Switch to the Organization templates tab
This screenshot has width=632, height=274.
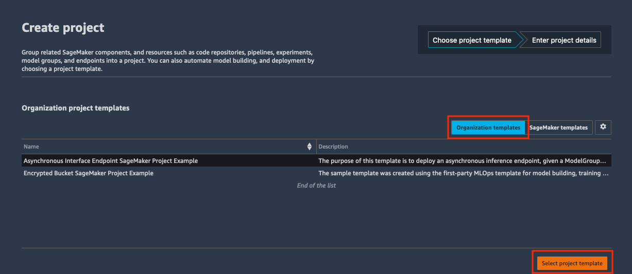(x=488, y=127)
